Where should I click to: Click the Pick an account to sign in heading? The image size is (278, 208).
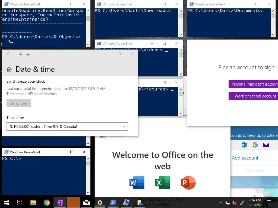(x=248, y=67)
